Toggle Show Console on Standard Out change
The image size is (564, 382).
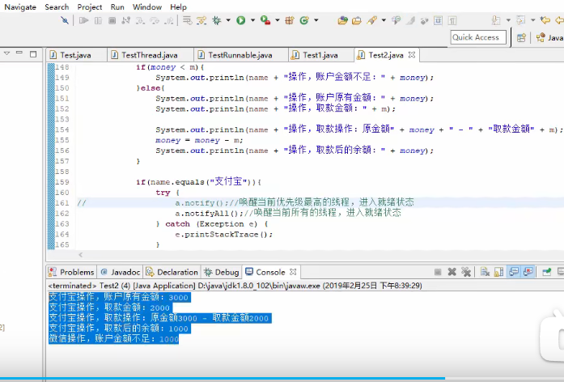coord(514,272)
